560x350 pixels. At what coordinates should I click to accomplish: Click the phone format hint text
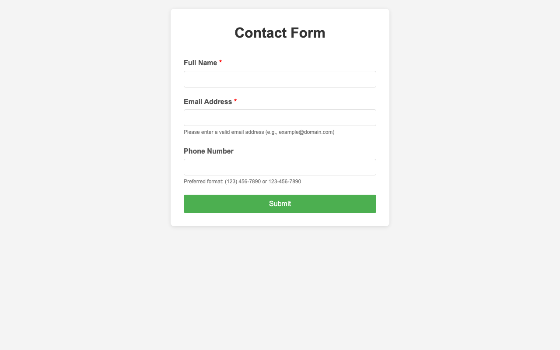(x=242, y=181)
